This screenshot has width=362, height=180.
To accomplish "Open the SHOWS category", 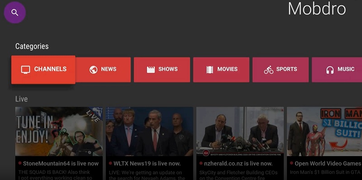I will [x=162, y=70].
